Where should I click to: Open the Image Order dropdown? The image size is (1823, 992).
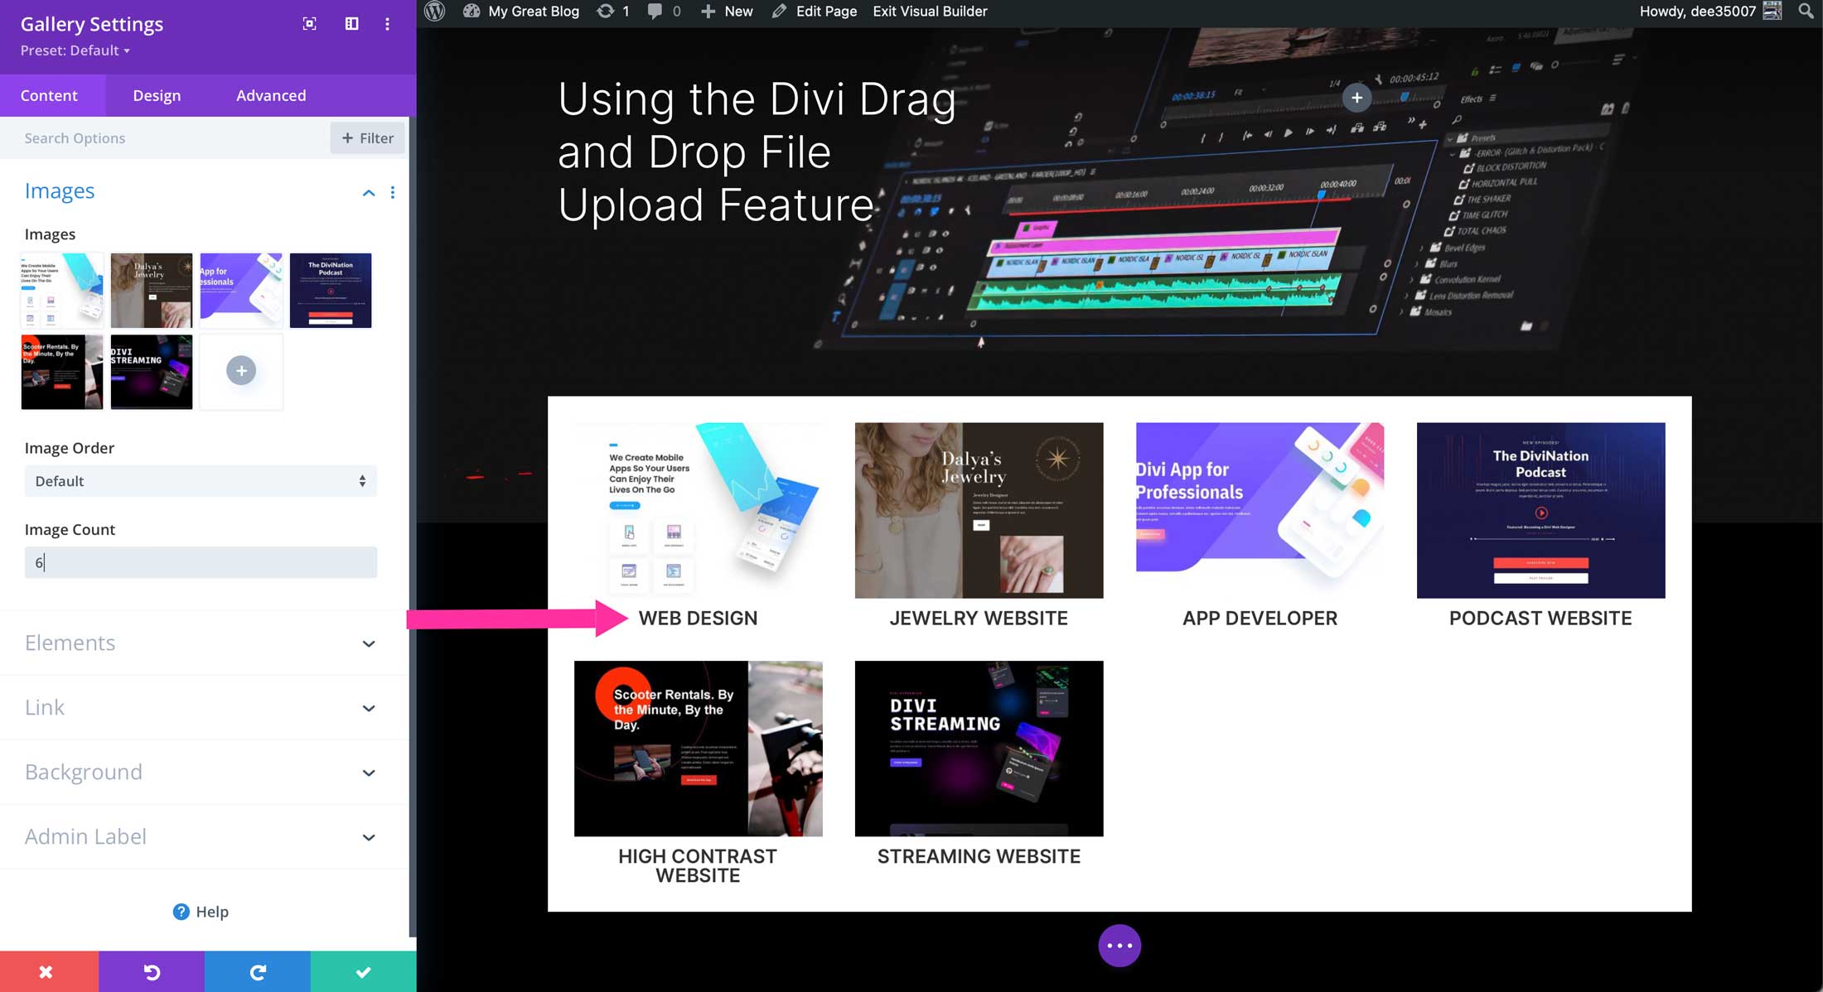(200, 480)
